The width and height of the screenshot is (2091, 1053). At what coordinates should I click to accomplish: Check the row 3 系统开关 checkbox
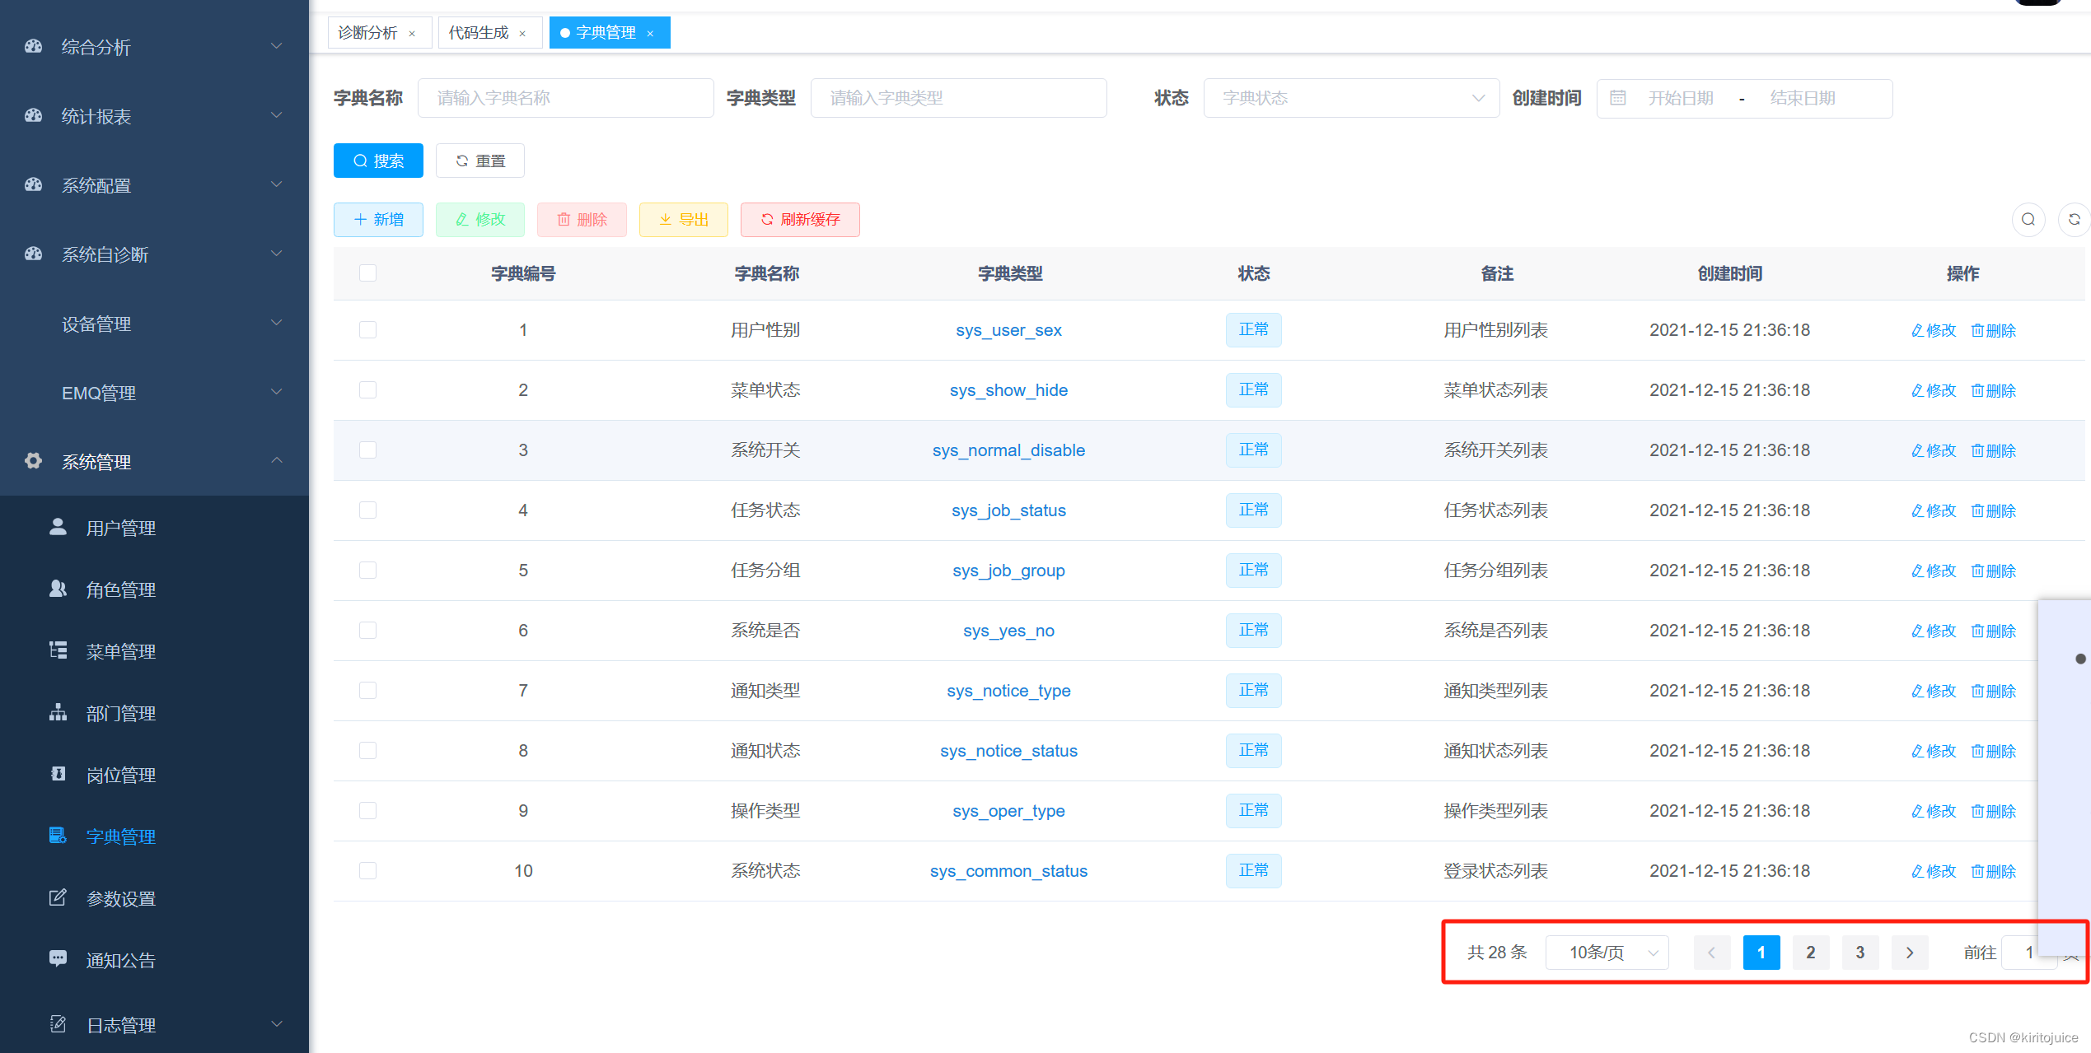[x=367, y=450]
